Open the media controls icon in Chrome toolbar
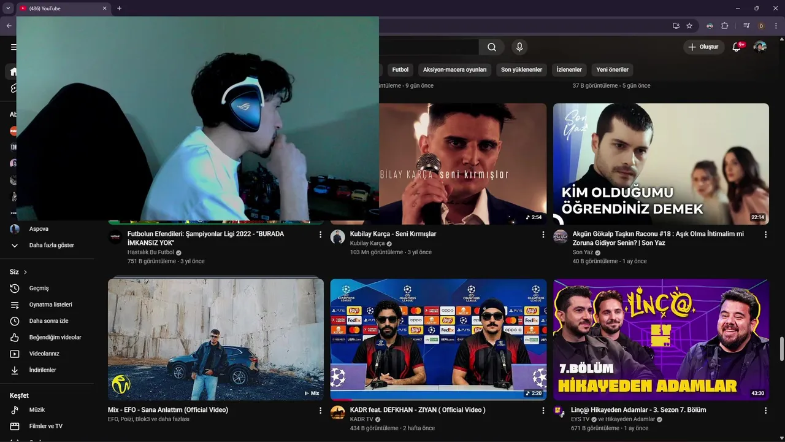The image size is (785, 442). pos(746,26)
